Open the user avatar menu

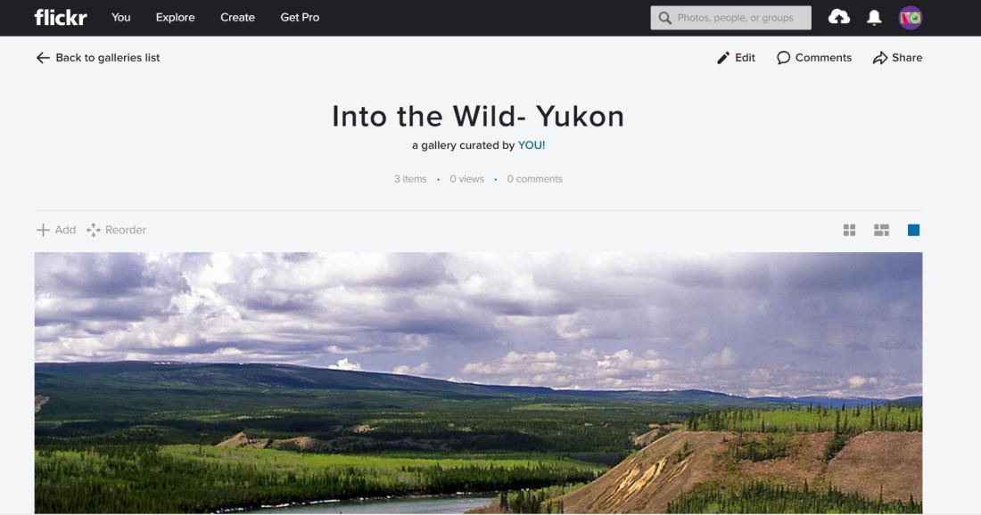911,18
